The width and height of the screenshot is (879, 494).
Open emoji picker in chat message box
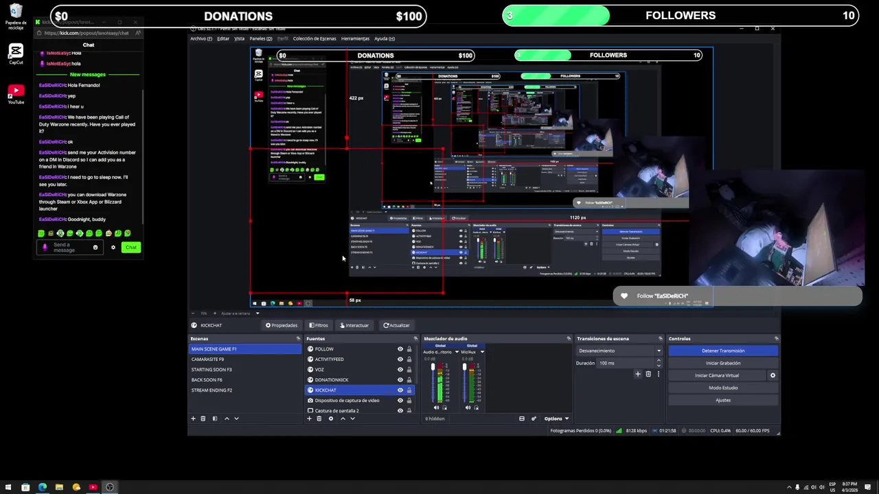click(x=95, y=247)
